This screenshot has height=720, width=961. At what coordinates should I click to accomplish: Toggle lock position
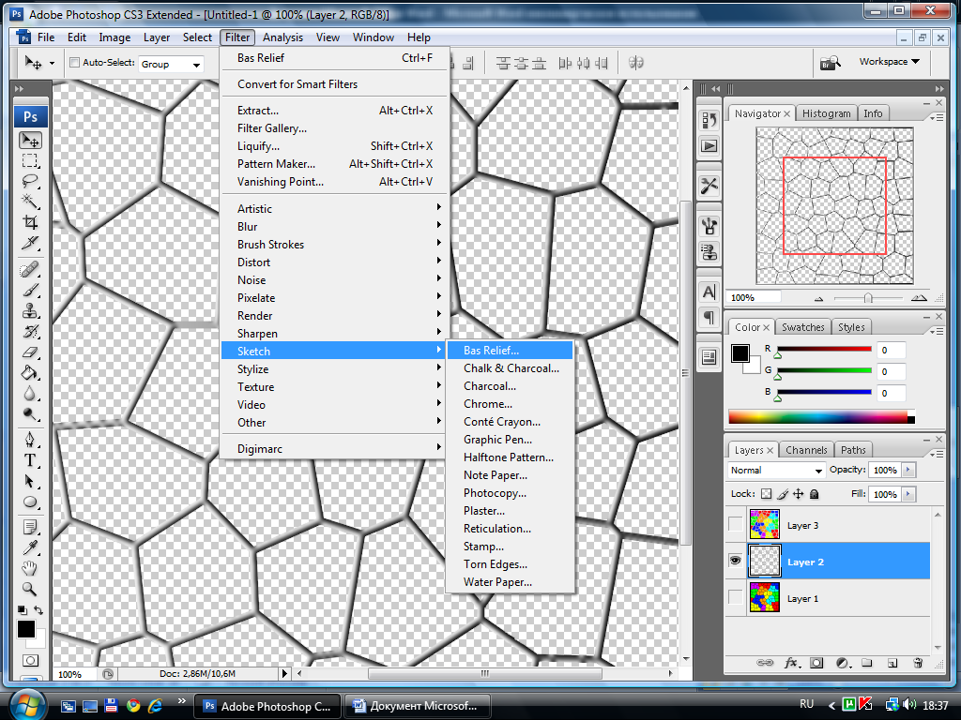(798, 493)
